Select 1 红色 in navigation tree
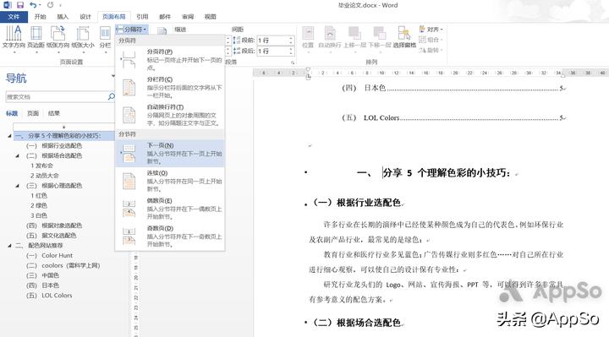The width and height of the screenshot is (609, 337). [39, 195]
